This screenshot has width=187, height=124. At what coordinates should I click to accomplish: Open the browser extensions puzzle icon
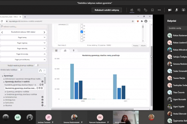[x=142, y=21]
